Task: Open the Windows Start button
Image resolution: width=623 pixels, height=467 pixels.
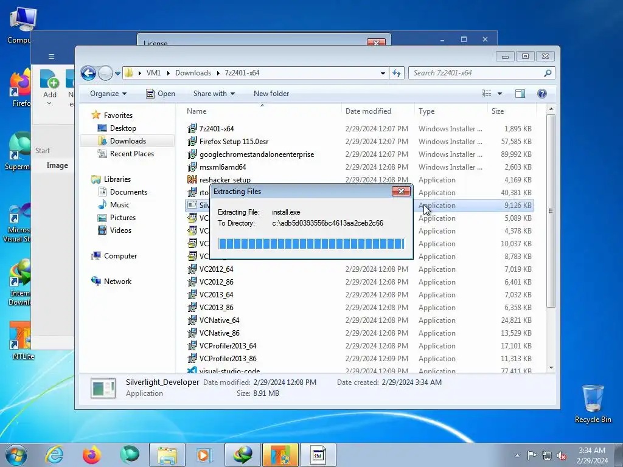Action: pos(16,455)
